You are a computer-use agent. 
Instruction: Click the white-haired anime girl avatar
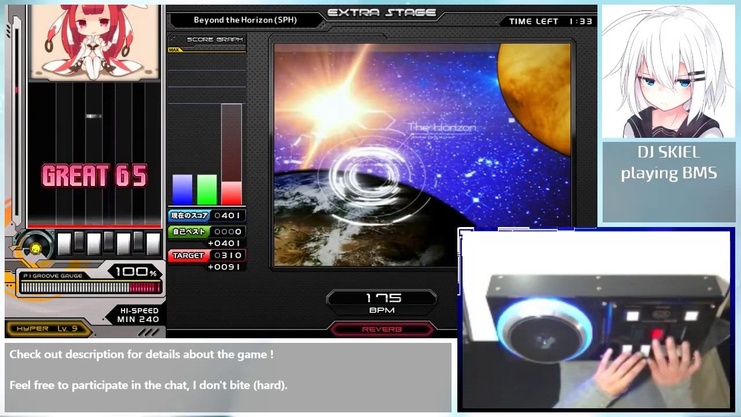[669, 72]
